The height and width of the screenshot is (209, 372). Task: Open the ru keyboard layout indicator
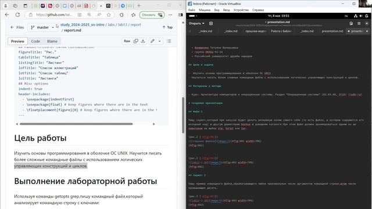pyautogui.click(x=346, y=16)
